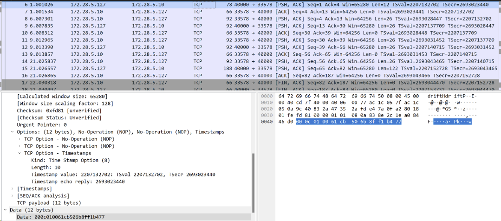This screenshot has height=221, width=501.
Task: Select the Urgent Pointer: 0 field
Action: click(x=42, y=124)
